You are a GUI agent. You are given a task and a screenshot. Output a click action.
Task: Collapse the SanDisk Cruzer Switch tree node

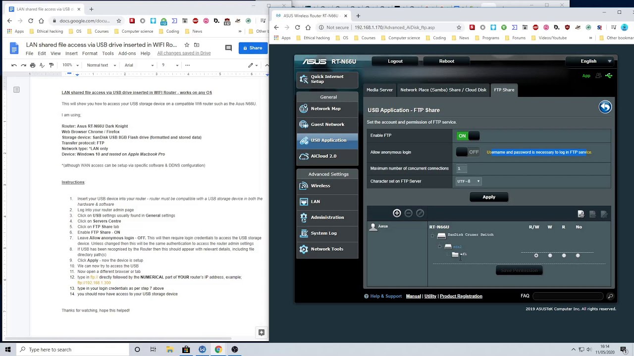pyautogui.click(x=432, y=236)
